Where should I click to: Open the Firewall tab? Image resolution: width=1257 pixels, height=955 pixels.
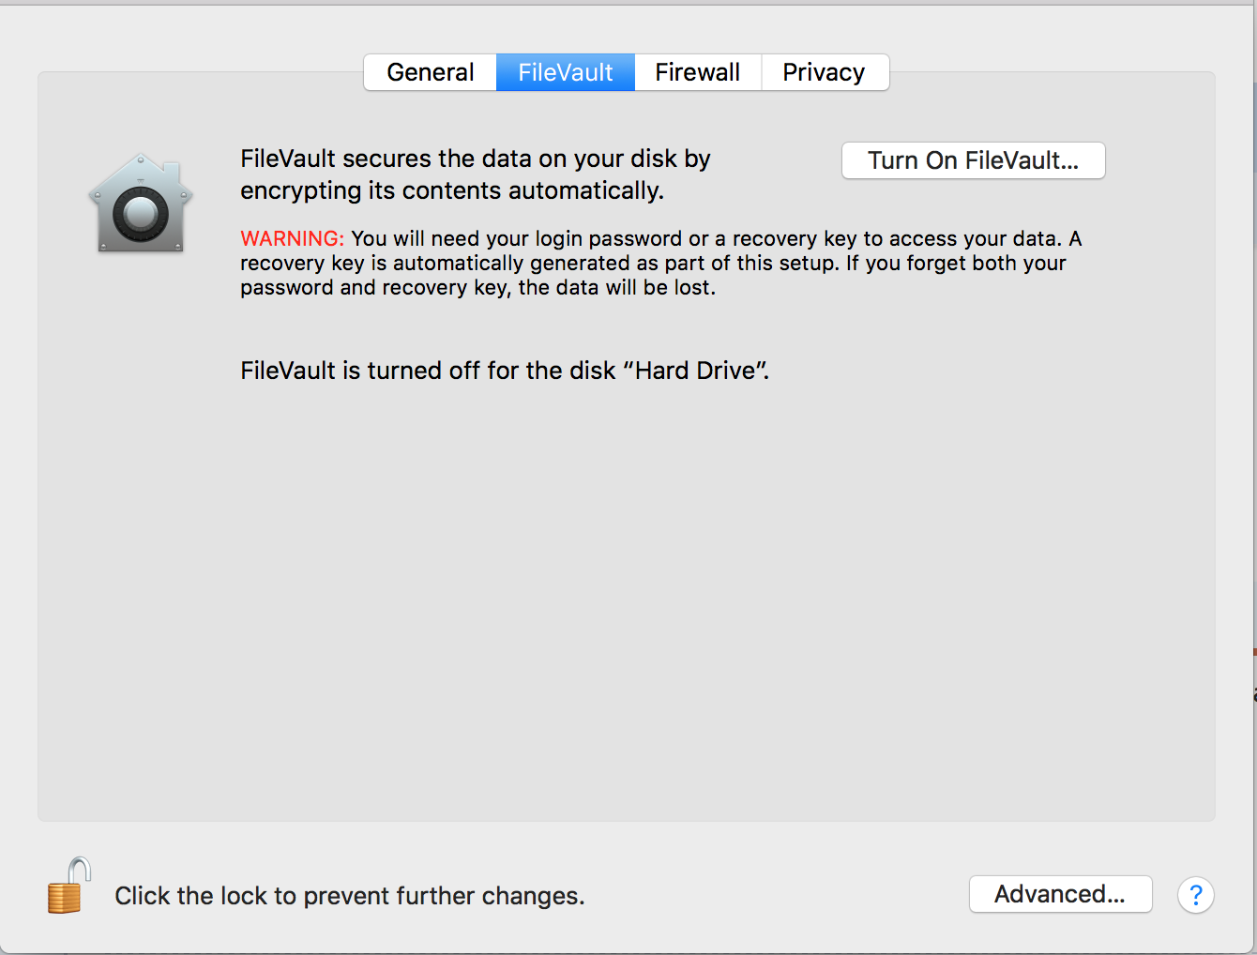698,72
